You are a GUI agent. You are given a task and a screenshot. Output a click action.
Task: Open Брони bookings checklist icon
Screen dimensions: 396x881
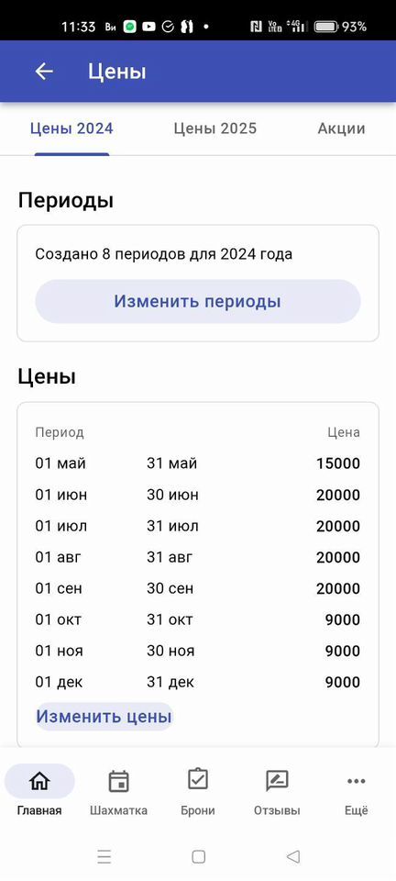(197, 780)
